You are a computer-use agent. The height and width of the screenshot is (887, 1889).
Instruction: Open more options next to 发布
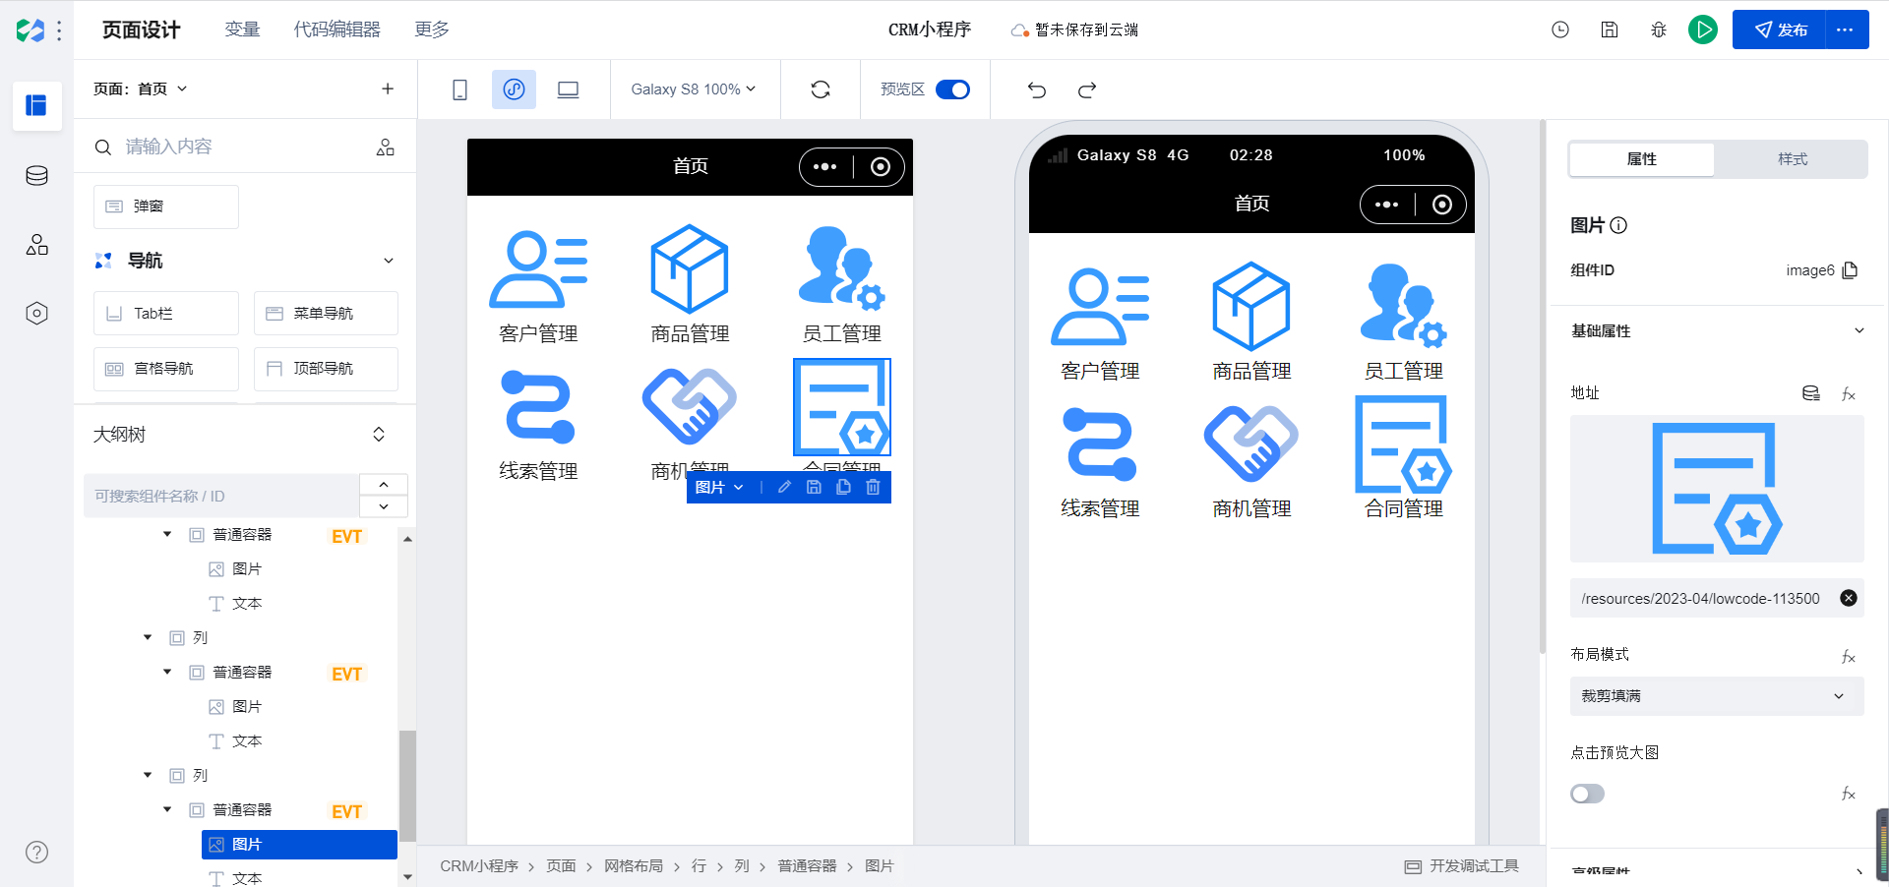click(1846, 30)
